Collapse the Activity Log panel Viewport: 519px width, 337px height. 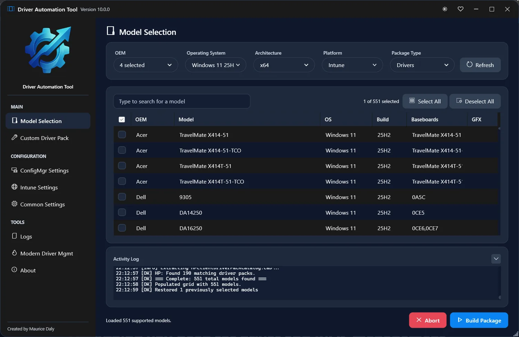click(496, 259)
